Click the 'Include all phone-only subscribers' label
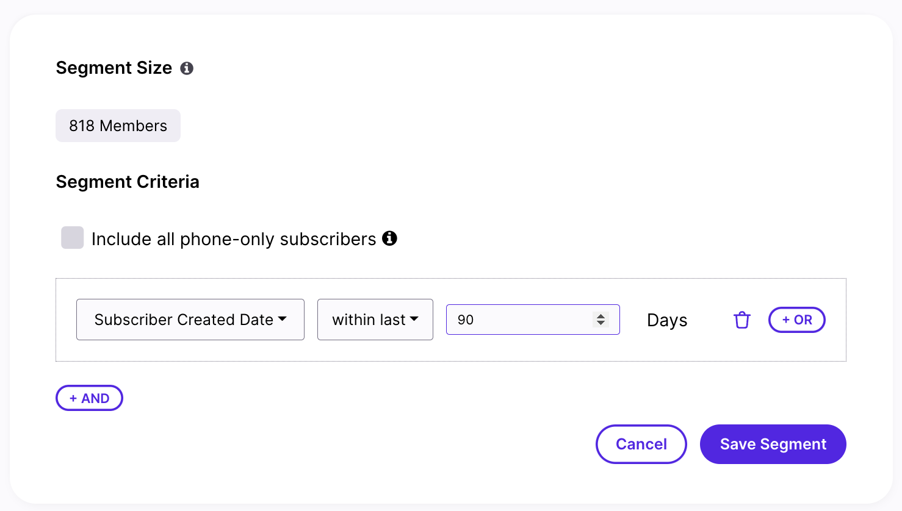This screenshot has width=902, height=511. (x=234, y=239)
